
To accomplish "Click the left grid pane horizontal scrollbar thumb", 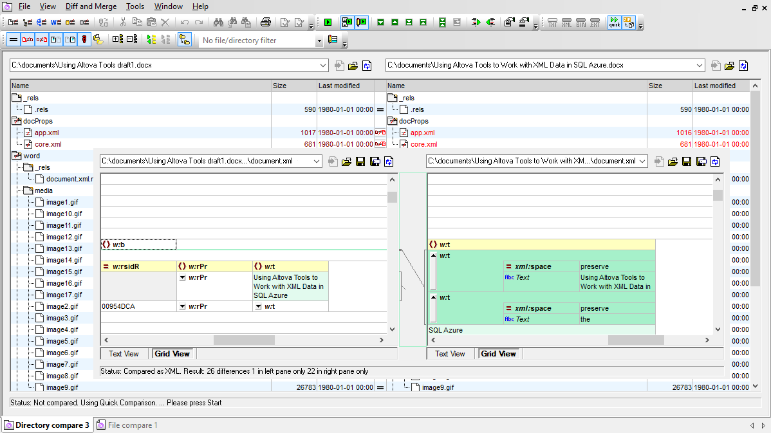I will (244, 340).
